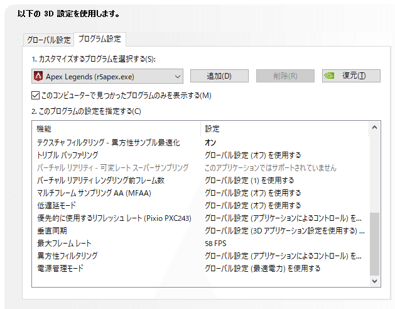Click グローバル設定 (最適電力) を使用する value
This screenshot has height=309, width=395.
262,268
